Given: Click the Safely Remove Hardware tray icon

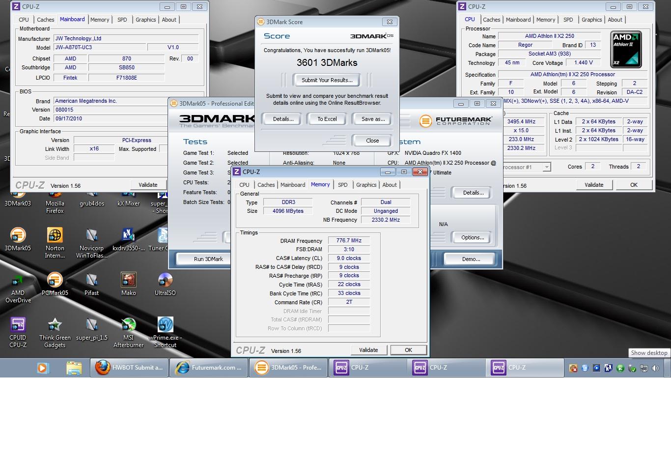Looking at the screenshot, I should tap(632, 368).
